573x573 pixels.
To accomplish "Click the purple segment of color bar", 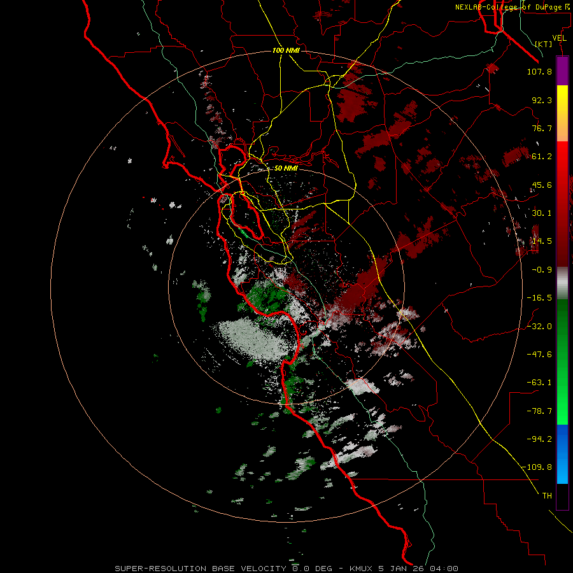I will point(562,71).
